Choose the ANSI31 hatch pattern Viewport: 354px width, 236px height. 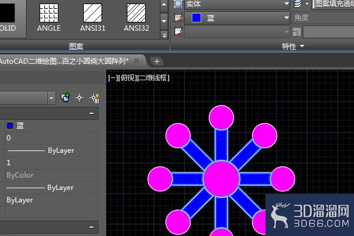[93, 17]
